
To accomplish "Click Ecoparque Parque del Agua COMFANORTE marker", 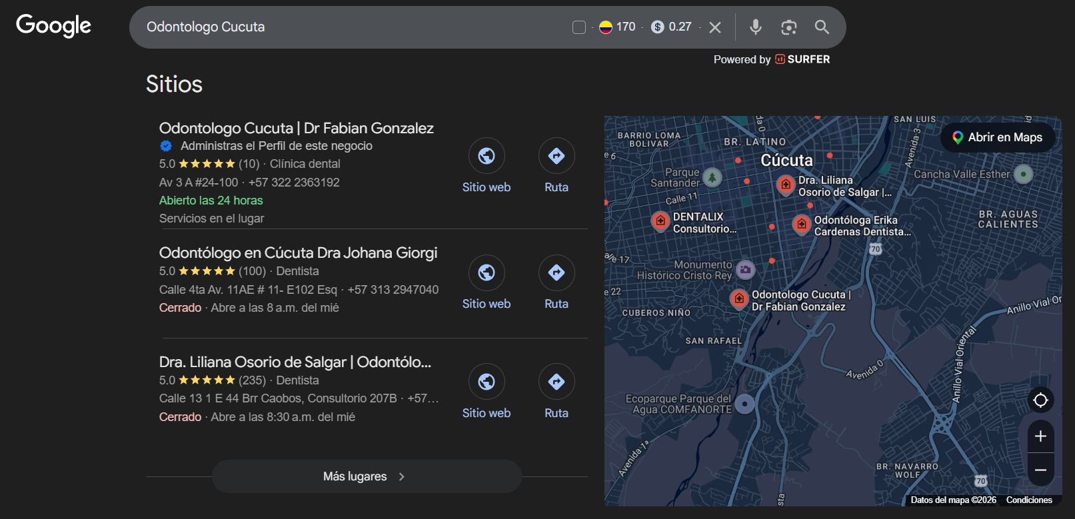I will tap(744, 404).
